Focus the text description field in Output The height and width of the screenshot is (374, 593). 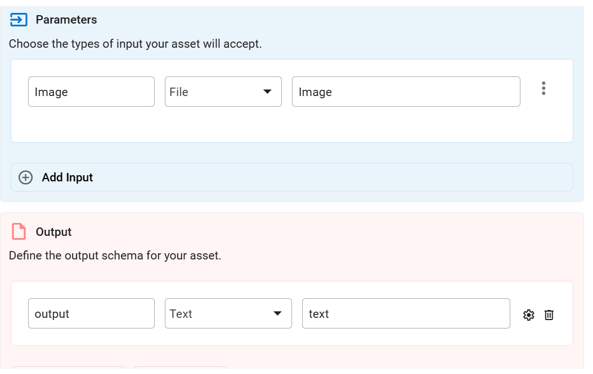(406, 313)
